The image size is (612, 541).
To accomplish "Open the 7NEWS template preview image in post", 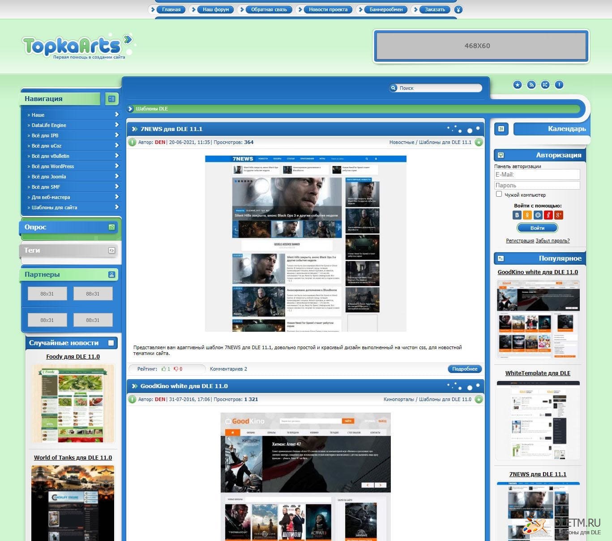I will 306,244.
